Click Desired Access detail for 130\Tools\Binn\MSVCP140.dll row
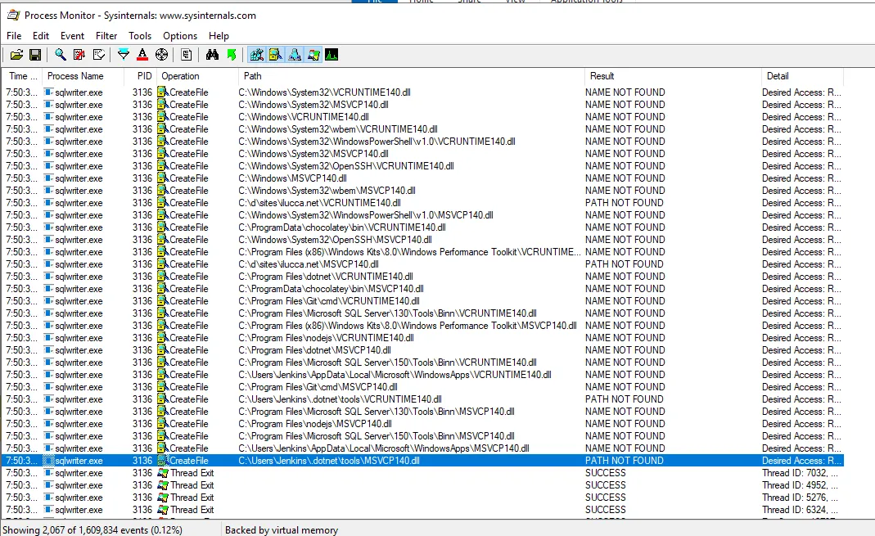The image size is (875, 536). point(801,411)
